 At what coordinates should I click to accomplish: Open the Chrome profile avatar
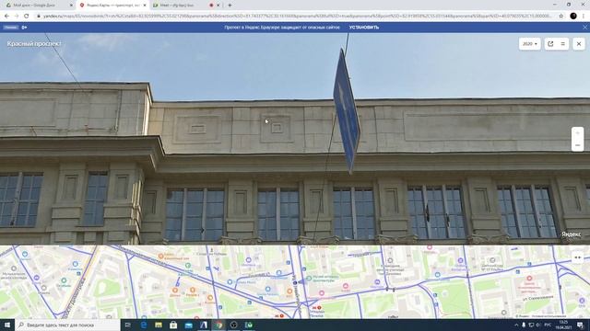(573, 17)
